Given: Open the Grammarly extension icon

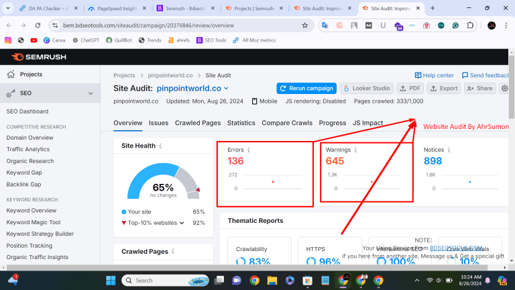Looking at the screenshot, I should [455, 26].
